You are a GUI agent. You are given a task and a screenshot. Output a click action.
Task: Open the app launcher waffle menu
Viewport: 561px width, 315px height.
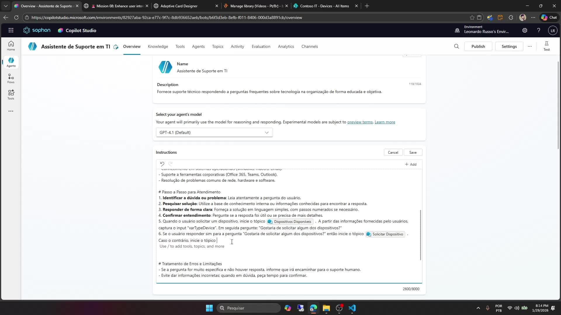[11, 30]
